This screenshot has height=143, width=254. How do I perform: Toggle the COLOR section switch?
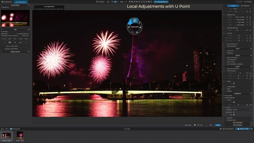click(251, 56)
